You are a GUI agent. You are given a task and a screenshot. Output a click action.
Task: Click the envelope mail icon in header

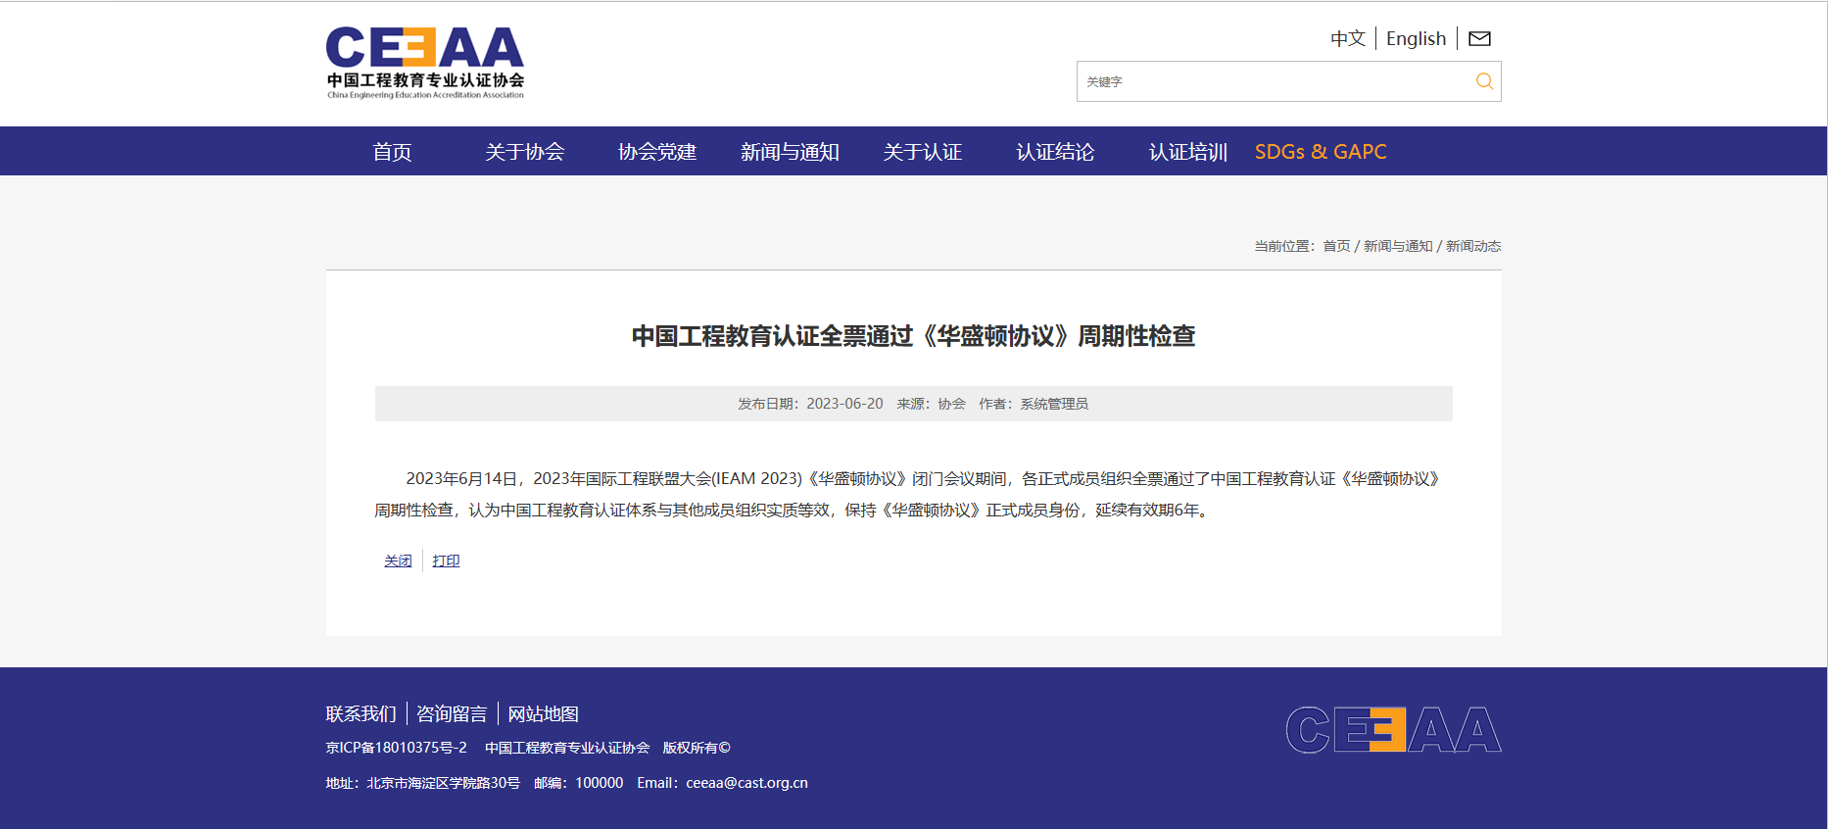[1479, 39]
